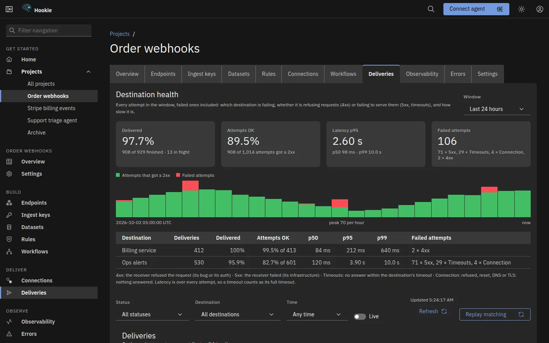Open the Time 'Any time' dropdown

(317, 314)
